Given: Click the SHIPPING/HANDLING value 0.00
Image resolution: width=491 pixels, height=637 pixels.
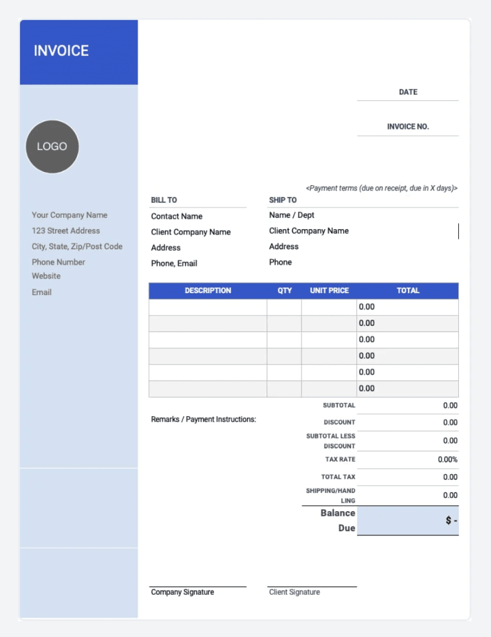Looking at the screenshot, I should click(x=450, y=496).
